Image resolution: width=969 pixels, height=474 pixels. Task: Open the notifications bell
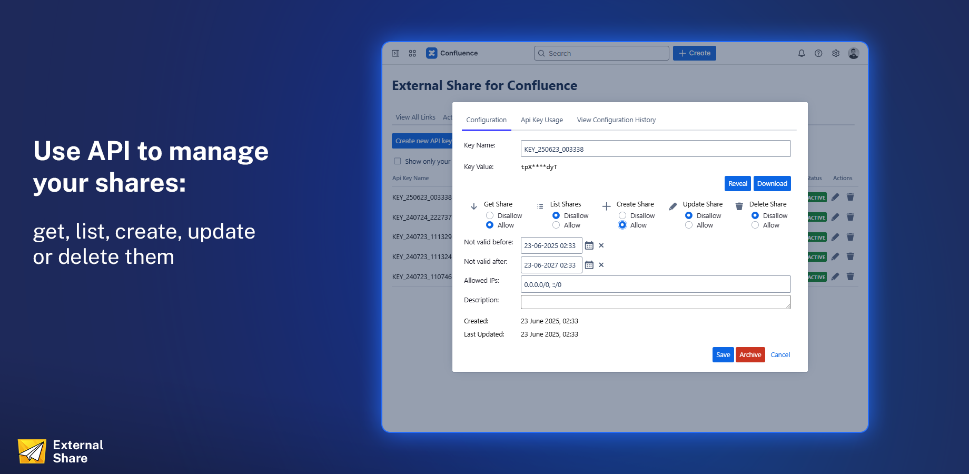pyautogui.click(x=802, y=53)
